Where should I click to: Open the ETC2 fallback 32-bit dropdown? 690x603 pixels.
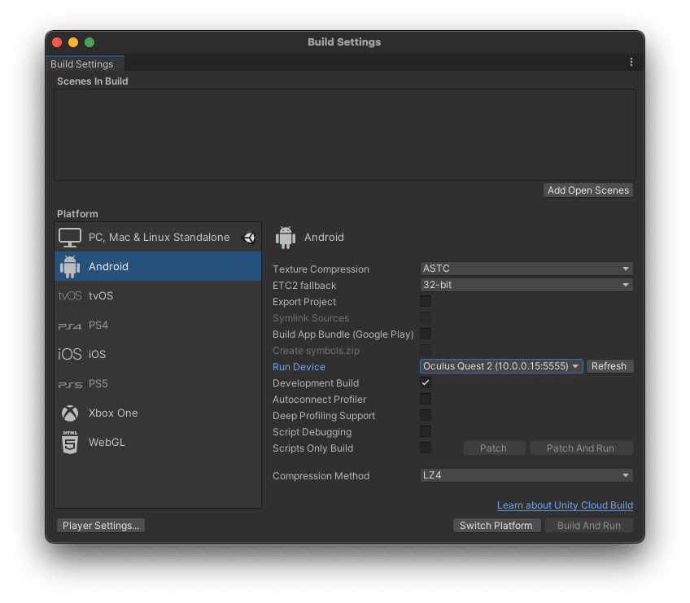[x=526, y=285]
